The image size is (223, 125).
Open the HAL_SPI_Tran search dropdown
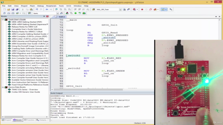click(120, 9)
